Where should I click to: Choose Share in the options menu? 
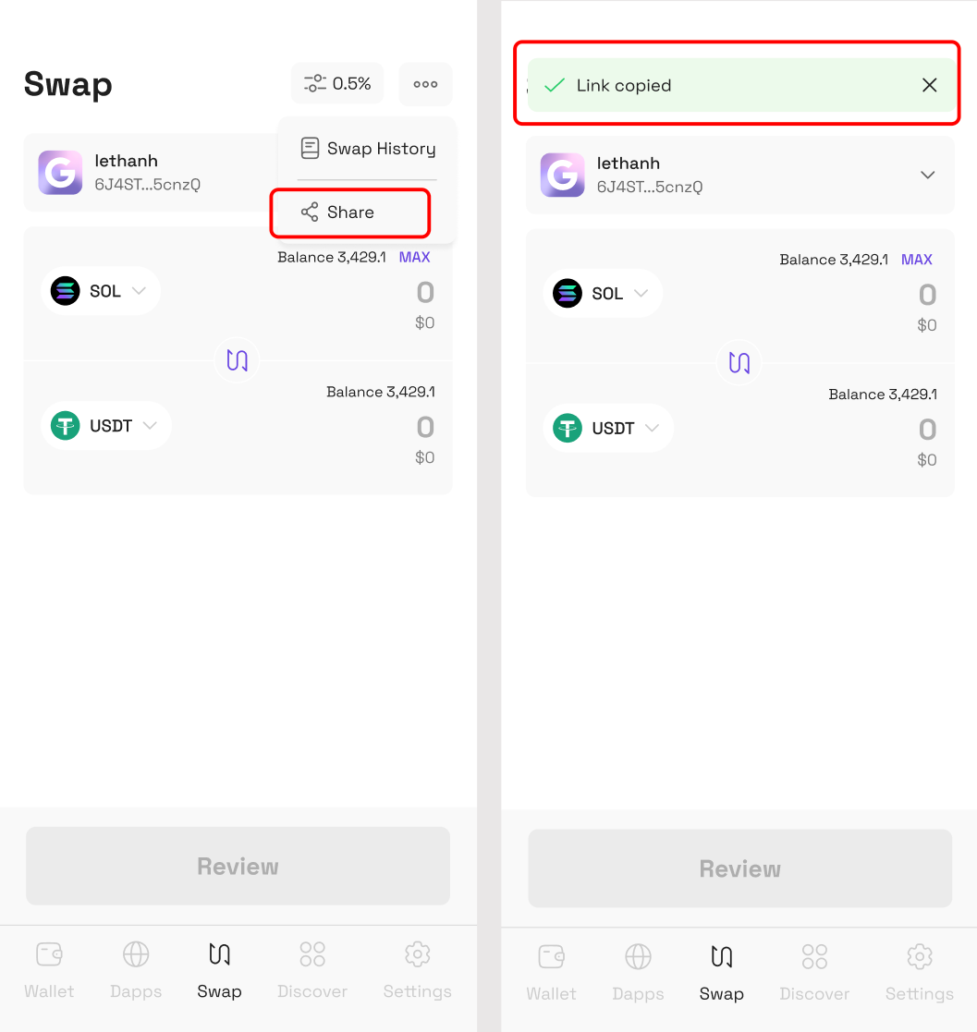350,212
